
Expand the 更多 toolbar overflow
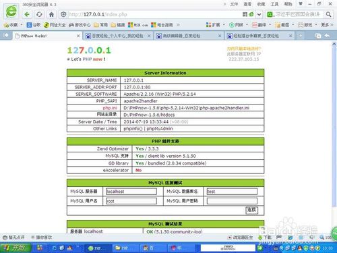point(327,25)
